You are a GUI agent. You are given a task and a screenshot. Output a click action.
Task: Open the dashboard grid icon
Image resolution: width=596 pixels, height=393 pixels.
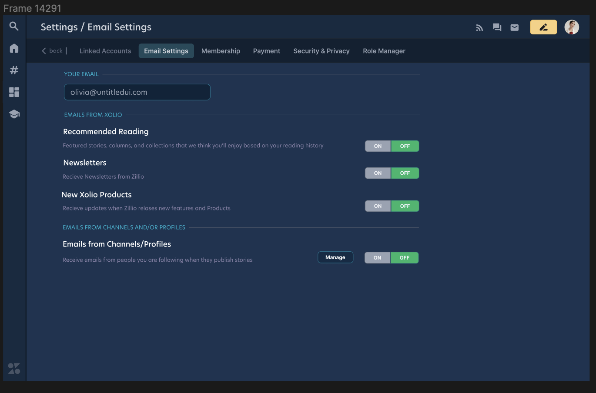(x=14, y=92)
